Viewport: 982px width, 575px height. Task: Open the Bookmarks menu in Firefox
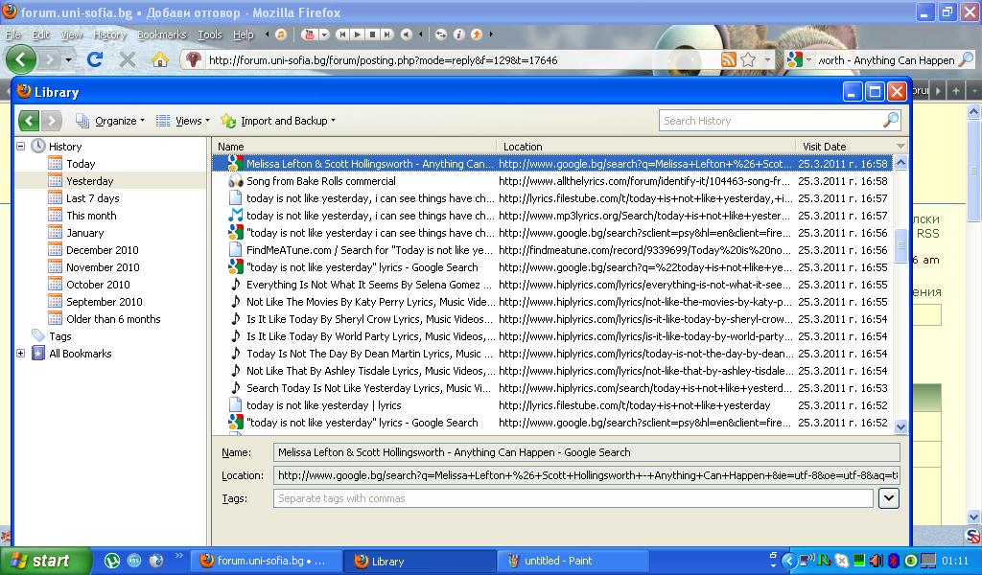(161, 34)
